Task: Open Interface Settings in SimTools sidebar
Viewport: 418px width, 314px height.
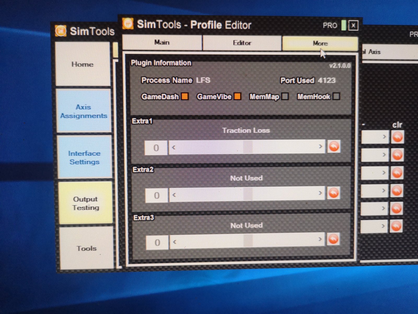Action: pyautogui.click(x=84, y=158)
